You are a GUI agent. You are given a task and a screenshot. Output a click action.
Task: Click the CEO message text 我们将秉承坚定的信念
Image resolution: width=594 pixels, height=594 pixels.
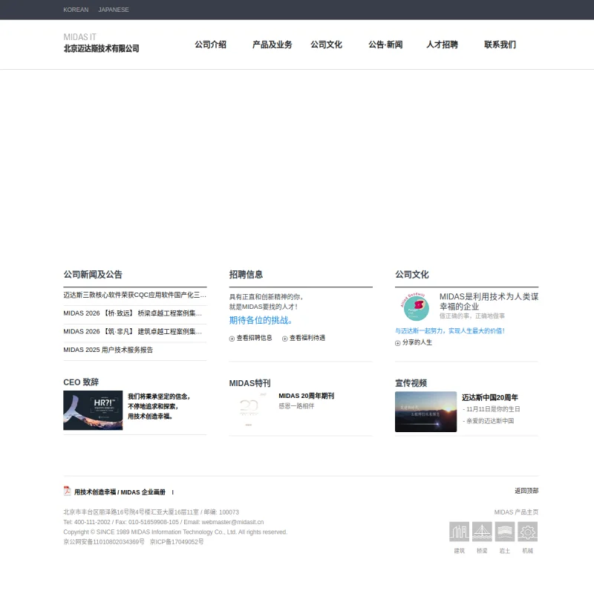coord(159,396)
